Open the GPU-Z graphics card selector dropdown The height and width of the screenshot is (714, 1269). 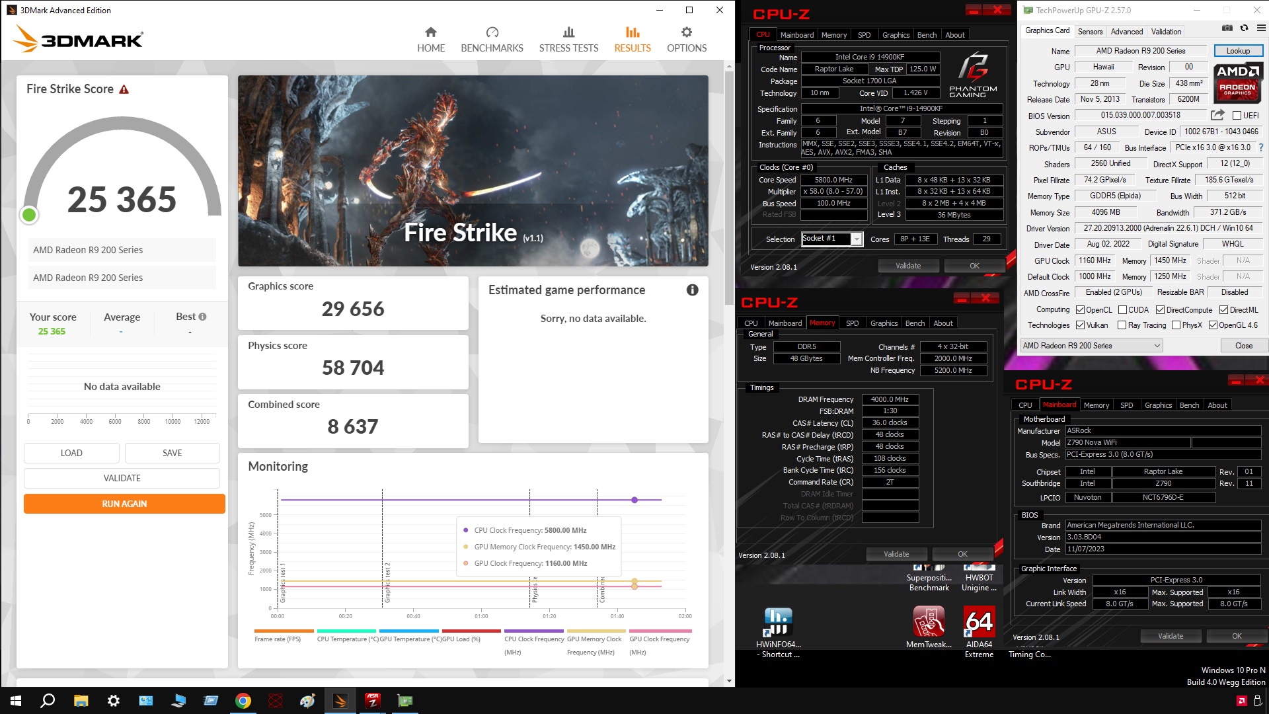click(1091, 346)
